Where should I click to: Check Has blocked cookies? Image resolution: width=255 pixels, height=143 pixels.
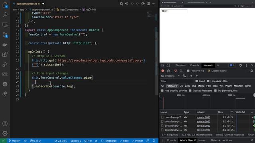pyautogui.click(x=162, y=91)
